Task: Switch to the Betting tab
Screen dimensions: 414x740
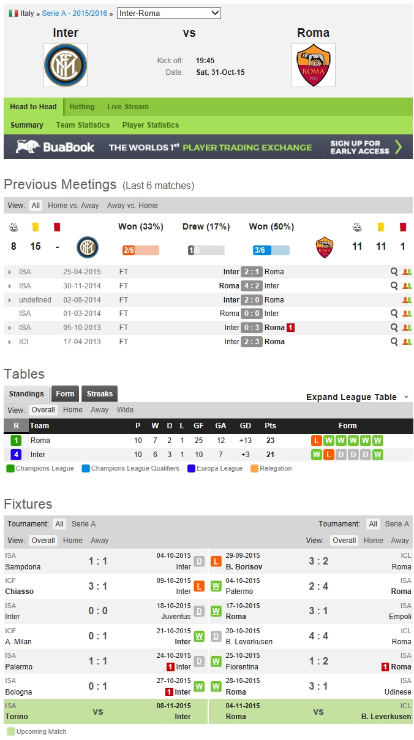Action: (x=82, y=107)
